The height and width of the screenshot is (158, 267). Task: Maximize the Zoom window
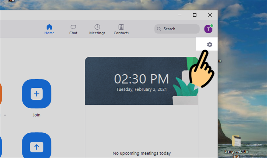195,15
